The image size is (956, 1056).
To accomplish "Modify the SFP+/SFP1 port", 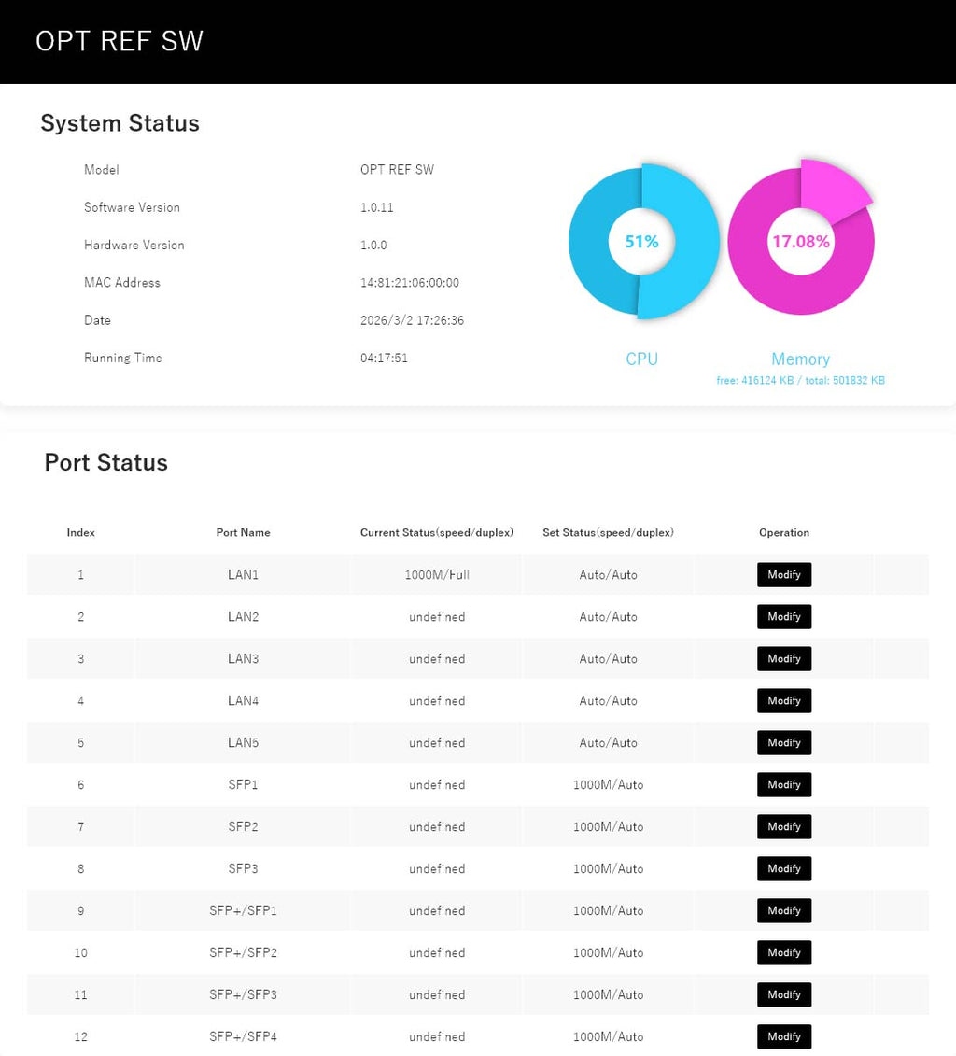I will click(x=783, y=910).
